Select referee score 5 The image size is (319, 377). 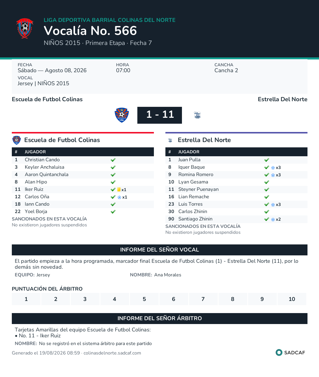144,299
